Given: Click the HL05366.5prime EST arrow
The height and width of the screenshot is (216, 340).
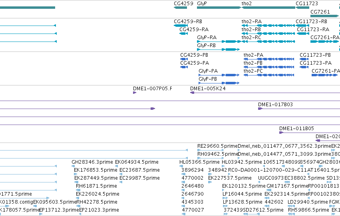Looking at the screenshot, I should tap(181, 166).
